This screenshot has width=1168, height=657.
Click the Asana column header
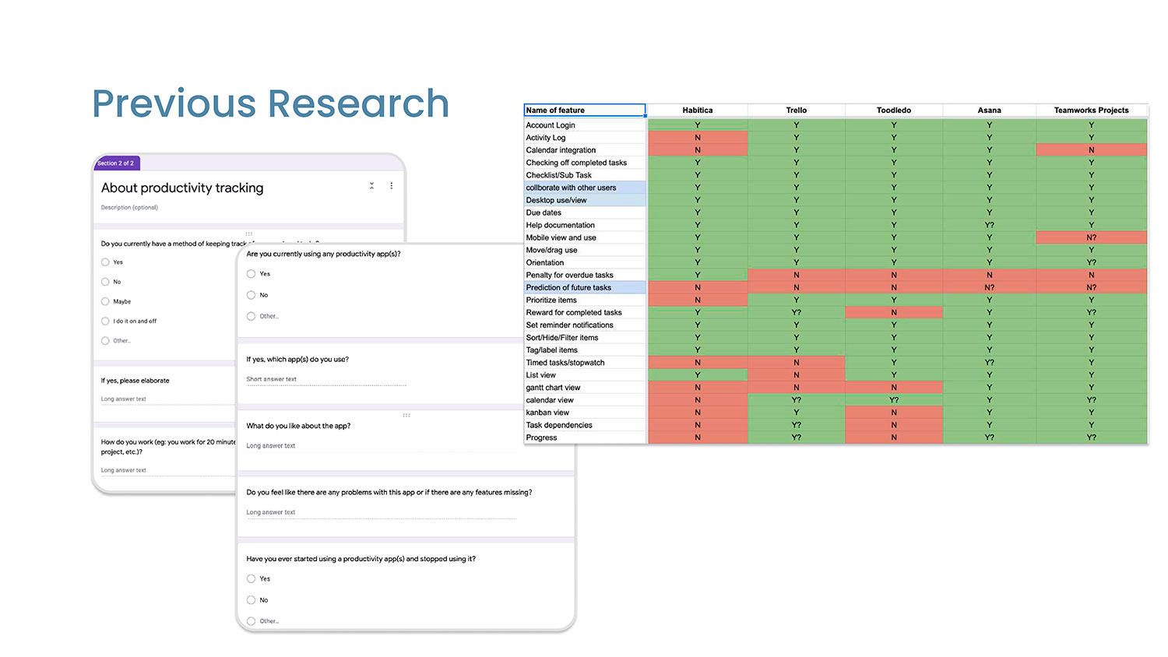click(989, 111)
